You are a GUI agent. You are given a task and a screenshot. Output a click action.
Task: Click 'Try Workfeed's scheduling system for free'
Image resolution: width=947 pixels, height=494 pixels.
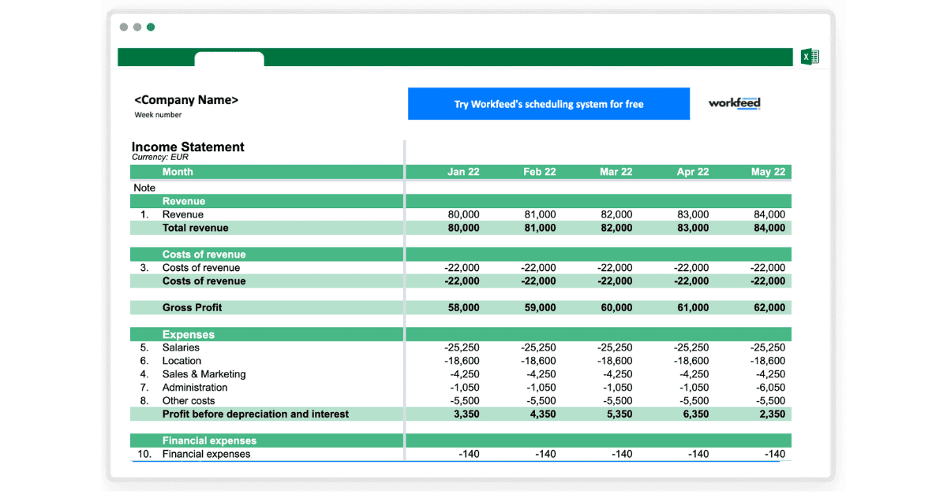click(548, 103)
